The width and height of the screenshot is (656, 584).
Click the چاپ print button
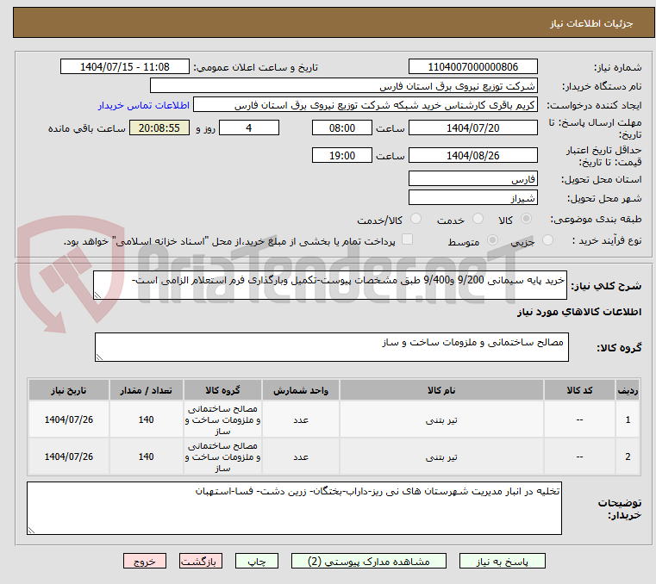click(257, 561)
